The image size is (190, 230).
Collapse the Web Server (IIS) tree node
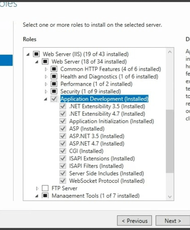[28, 54]
